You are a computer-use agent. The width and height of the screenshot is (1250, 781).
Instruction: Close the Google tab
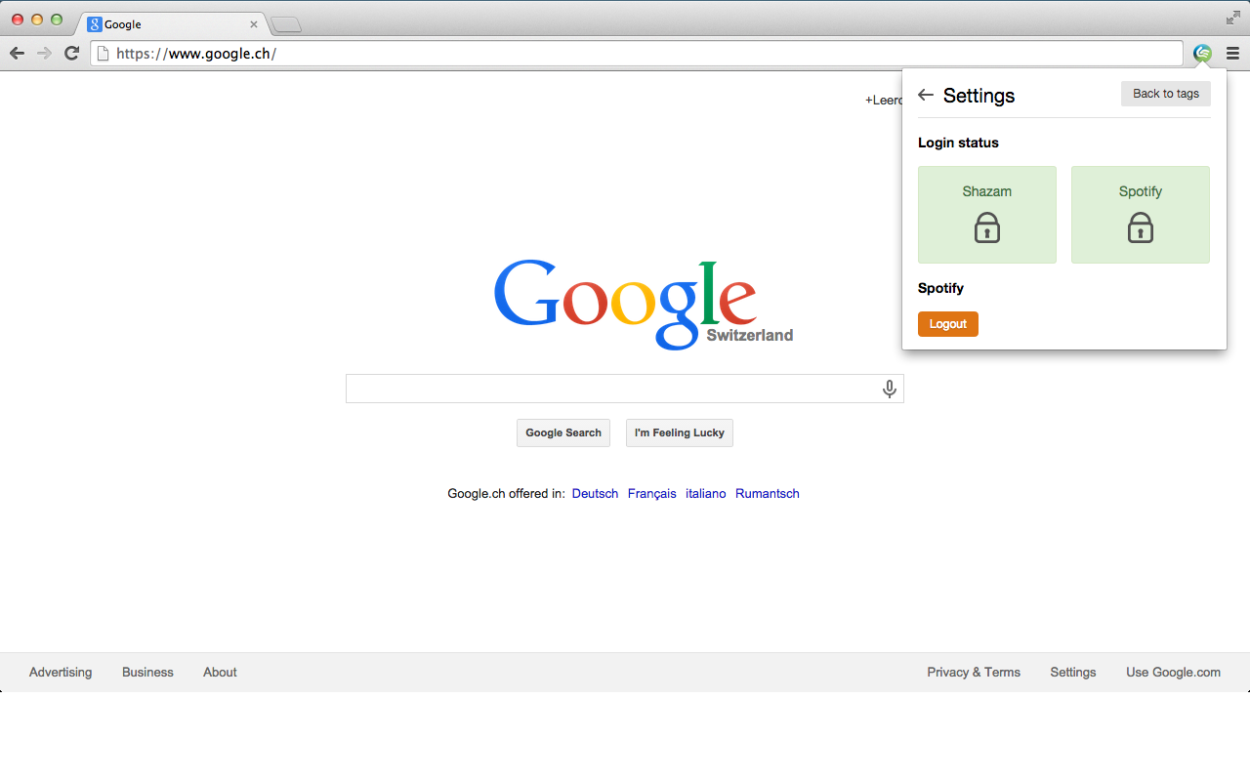click(254, 24)
